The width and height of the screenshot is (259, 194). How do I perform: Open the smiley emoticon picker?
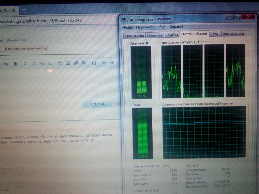(x=60, y=63)
